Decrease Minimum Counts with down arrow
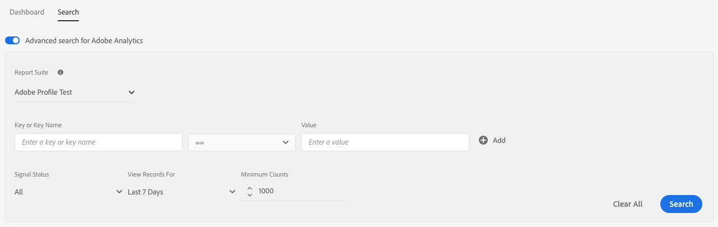The height and width of the screenshot is (227, 718). click(250, 195)
